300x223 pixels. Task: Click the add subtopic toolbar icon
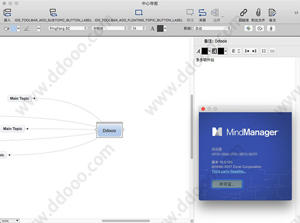pos(53,12)
